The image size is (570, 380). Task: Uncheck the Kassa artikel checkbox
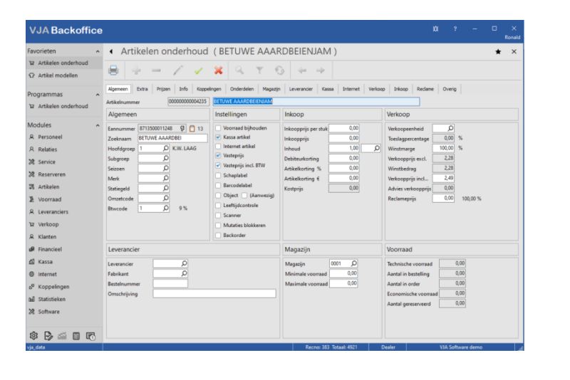(217, 137)
